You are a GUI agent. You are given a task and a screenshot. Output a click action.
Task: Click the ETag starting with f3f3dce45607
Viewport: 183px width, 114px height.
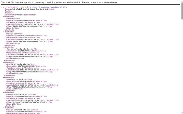29,57
